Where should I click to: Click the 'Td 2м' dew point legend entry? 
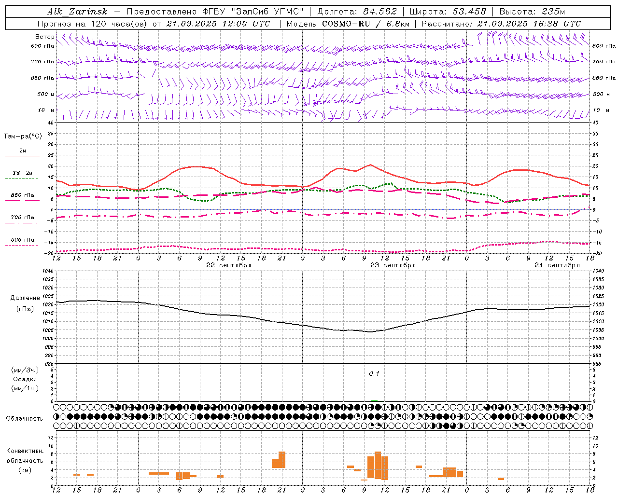pos(23,173)
